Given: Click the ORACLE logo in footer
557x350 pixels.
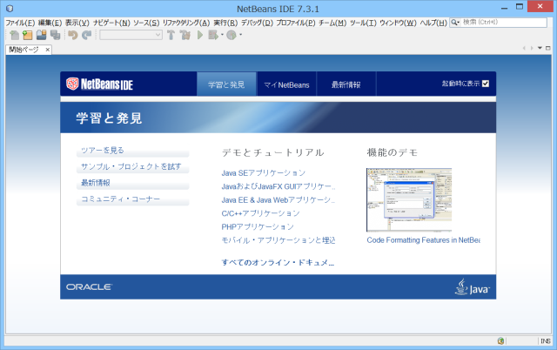Looking at the screenshot, I should coord(89,286).
